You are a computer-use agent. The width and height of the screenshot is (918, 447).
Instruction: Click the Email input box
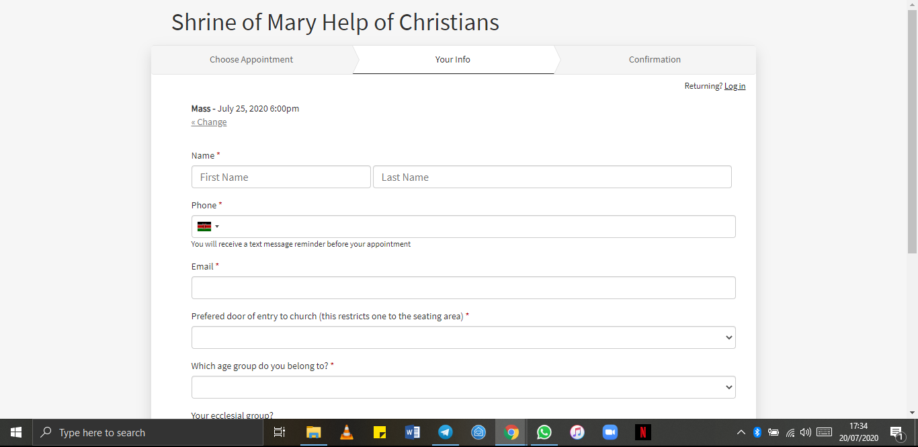(x=463, y=288)
